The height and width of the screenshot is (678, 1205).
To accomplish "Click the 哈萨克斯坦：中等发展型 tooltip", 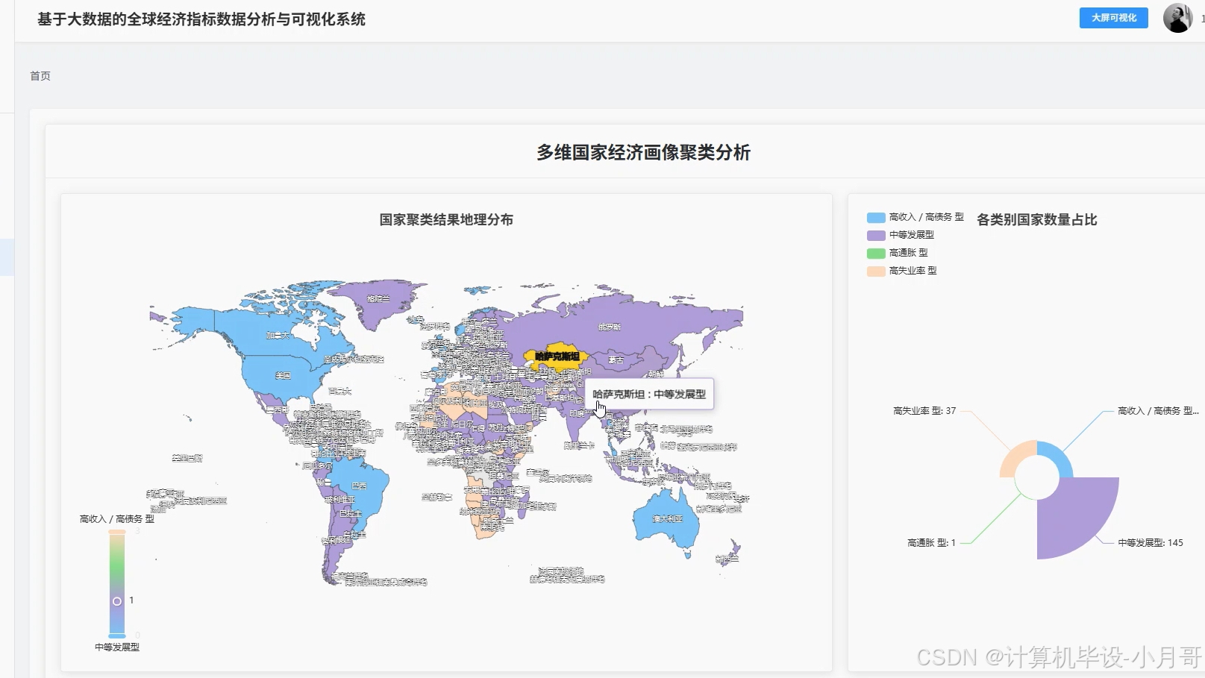I will pos(649,394).
